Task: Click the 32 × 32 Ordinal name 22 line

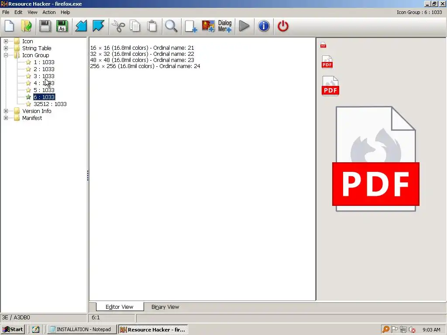Action: (142, 54)
